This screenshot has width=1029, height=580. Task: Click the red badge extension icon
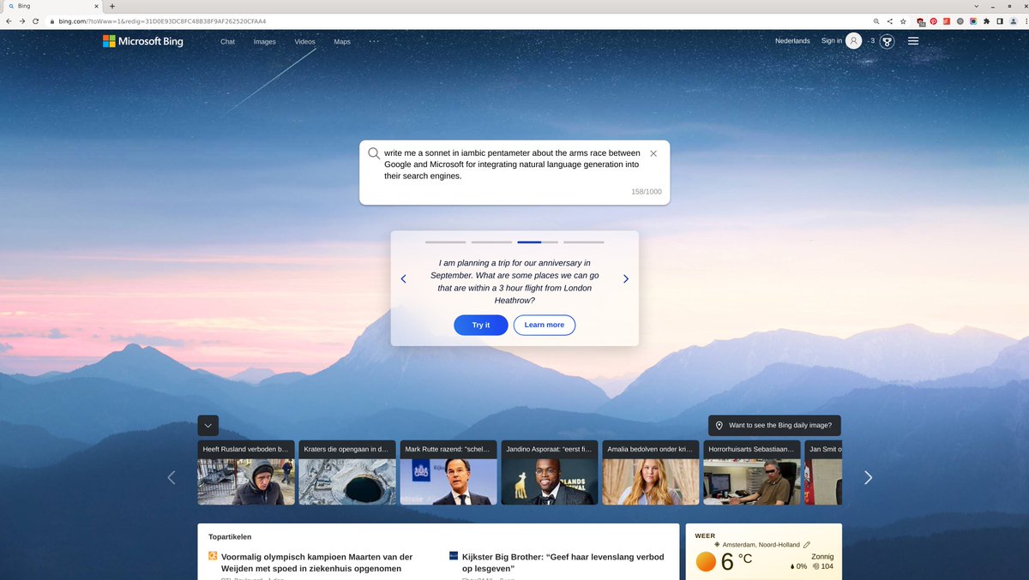coord(920,21)
